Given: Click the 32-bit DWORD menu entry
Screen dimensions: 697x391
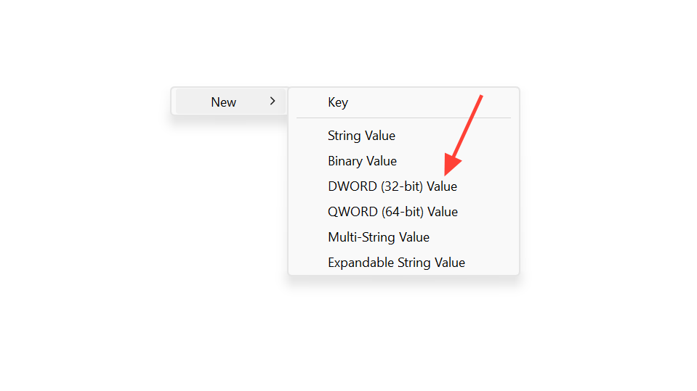Looking at the screenshot, I should click(x=392, y=186).
